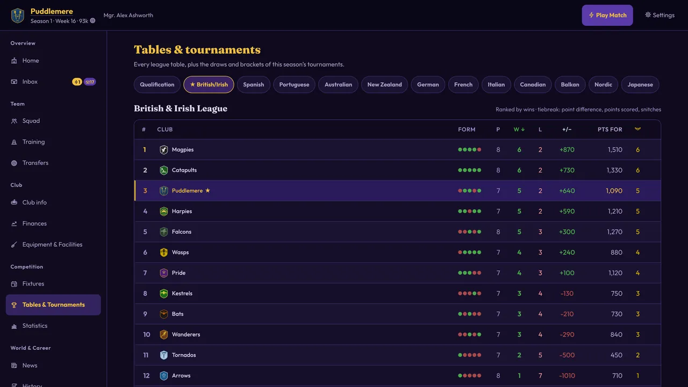
Task: Click the Puddlemere club crest in the header
Action: (x=18, y=16)
